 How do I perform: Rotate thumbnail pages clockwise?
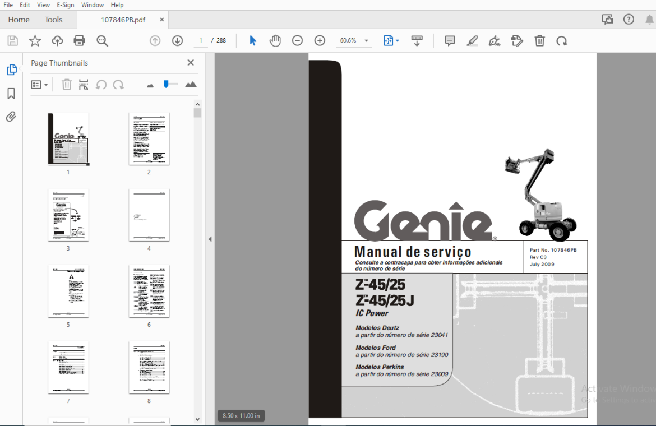[118, 85]
